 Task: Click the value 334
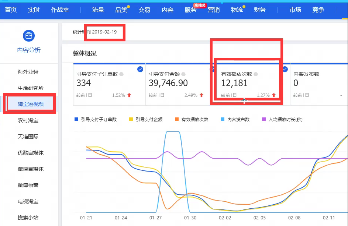pos(84,83)
